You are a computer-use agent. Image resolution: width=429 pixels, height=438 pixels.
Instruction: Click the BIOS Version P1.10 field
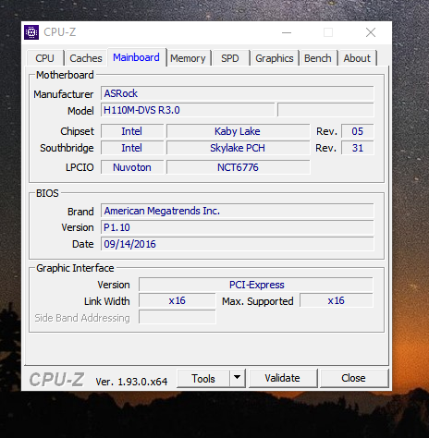pyautogui.click(x=238, y=227)
